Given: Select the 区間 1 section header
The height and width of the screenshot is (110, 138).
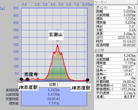Looking at the screenshot, I should [54, 84].
